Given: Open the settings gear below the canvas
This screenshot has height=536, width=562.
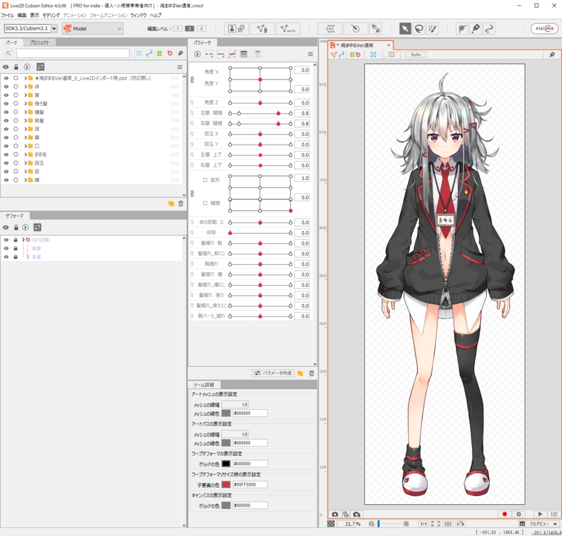Looking at the screenshot, I should pyautogui.click(x=518, y=514).
